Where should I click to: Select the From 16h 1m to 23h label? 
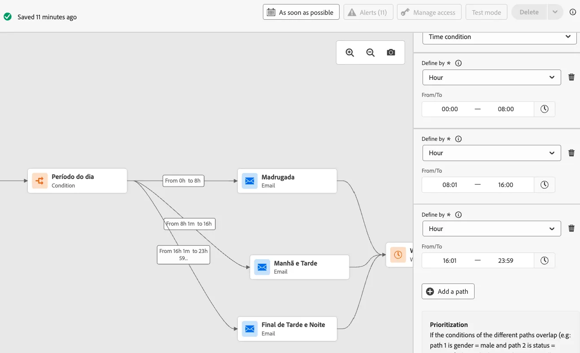(183, 254)
